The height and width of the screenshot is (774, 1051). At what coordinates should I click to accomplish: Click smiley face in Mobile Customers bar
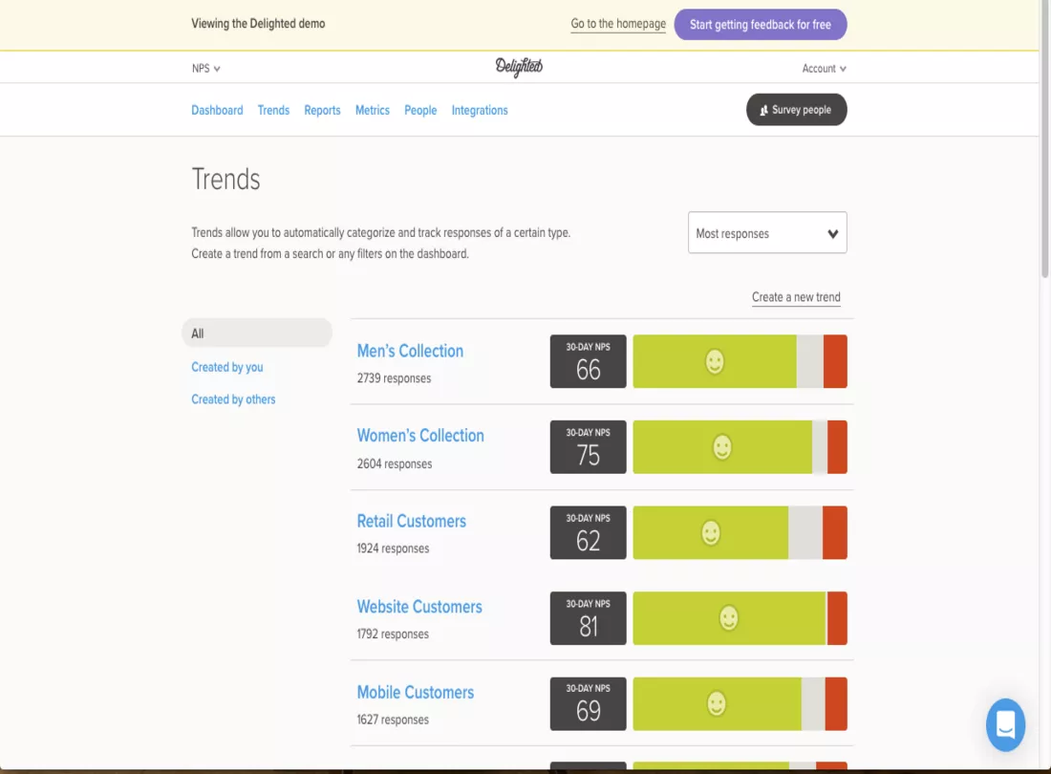(717, 703)
